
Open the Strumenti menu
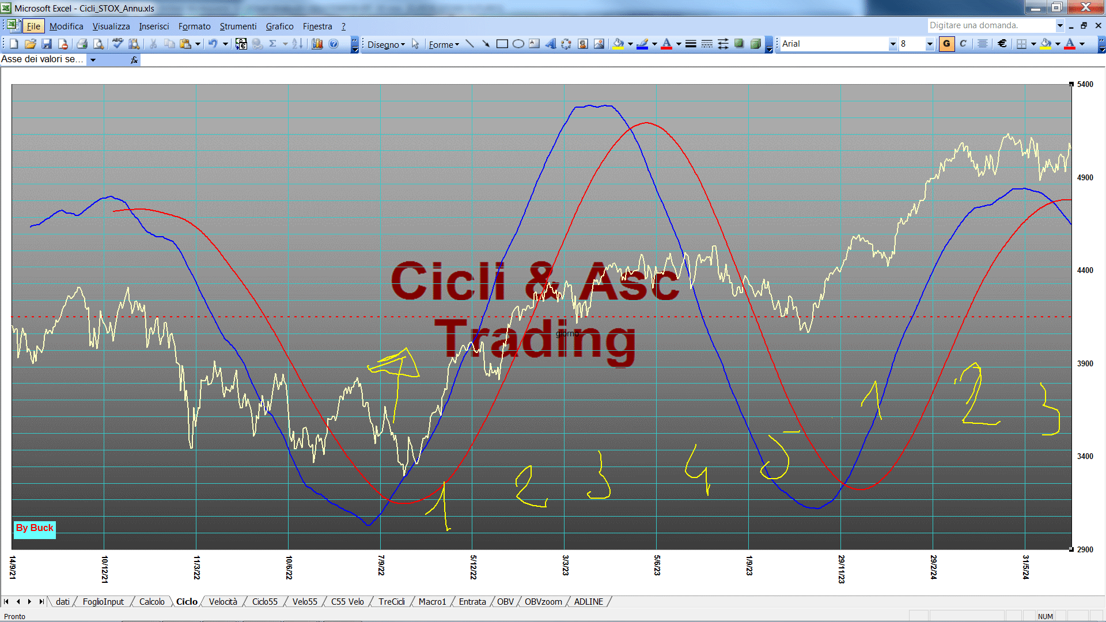coord(238,26)
